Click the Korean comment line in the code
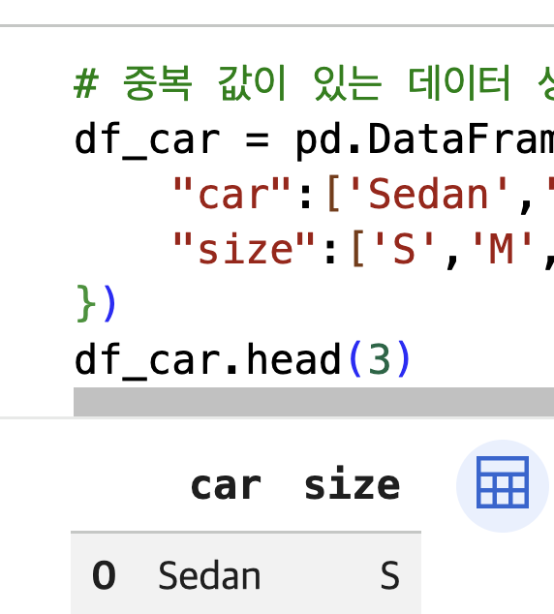Viewport: 554px width, 614px height. tap(314, 83)
